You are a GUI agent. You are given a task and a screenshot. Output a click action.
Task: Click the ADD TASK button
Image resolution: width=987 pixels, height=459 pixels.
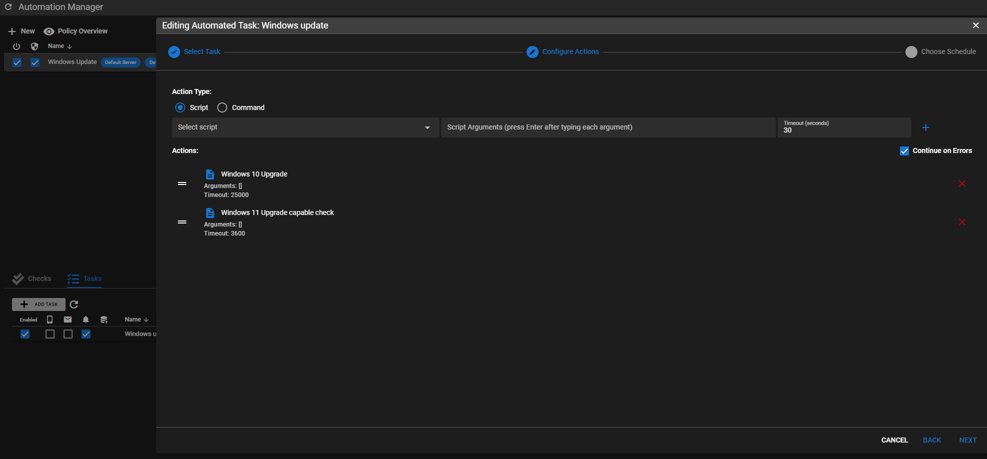click(39, 304)
